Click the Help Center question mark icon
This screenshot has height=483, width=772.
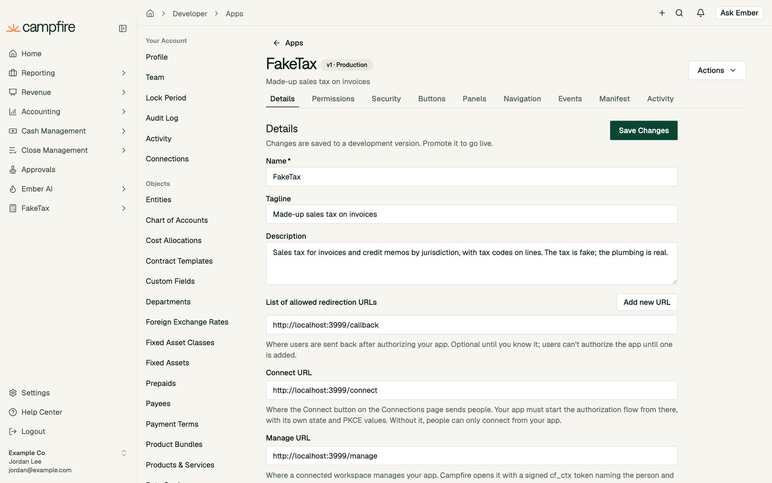13,412
